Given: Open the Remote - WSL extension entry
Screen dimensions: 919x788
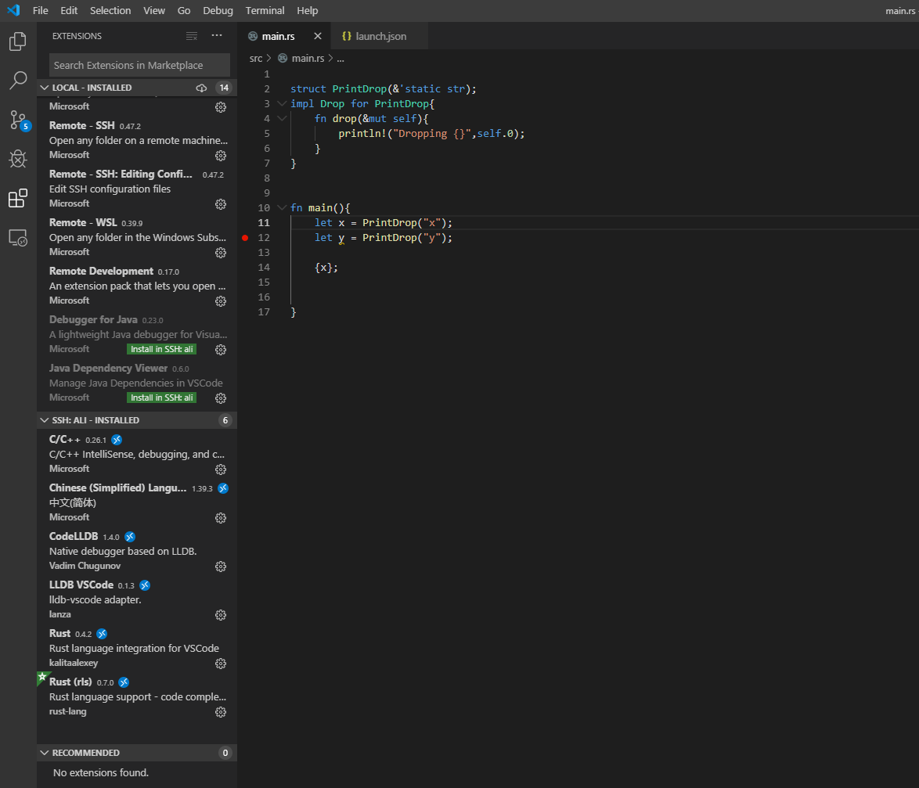Looking at the screenshot, I should (x=136, y=237).
